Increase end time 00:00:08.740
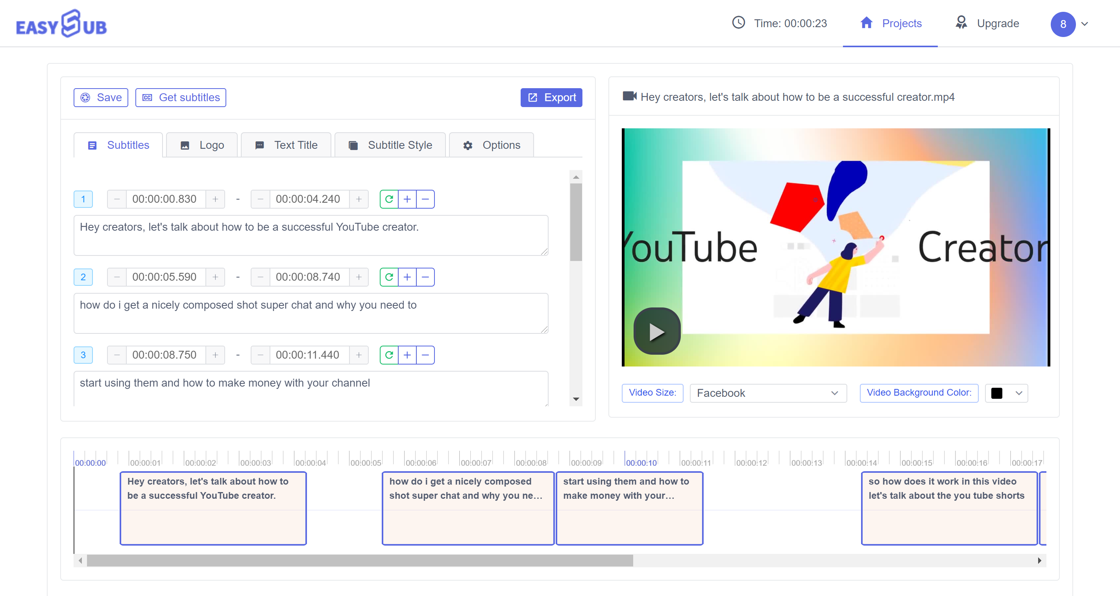The image size is (1120, 596). 359,277
